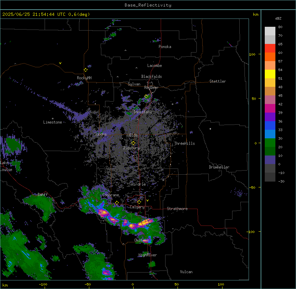The height and width of the screenshot is (289, 296).
Task: Click the Vulcan town label
Action: pos(186,272)
